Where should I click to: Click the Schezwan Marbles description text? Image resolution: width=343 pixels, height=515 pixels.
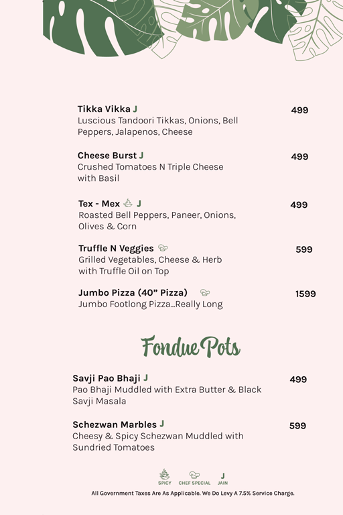click(158, 442)
